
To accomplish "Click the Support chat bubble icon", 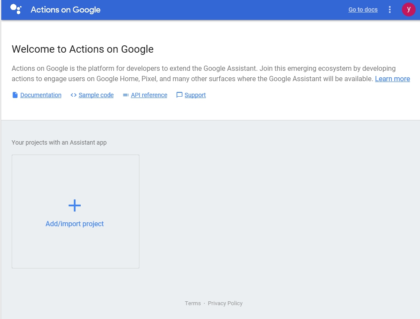I will (179, 95).
